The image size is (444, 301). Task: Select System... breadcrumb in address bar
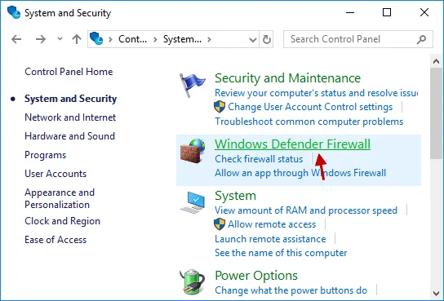(x=182, y=39)
